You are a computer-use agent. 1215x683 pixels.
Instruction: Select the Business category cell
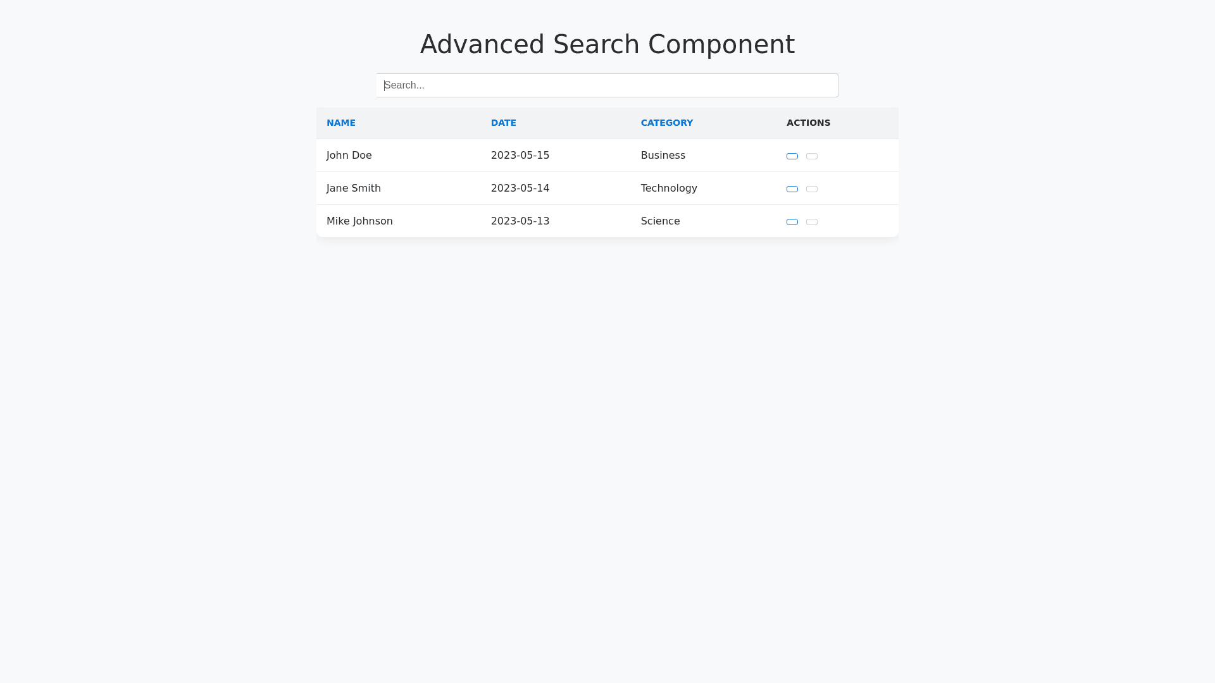tap(663, 156)
